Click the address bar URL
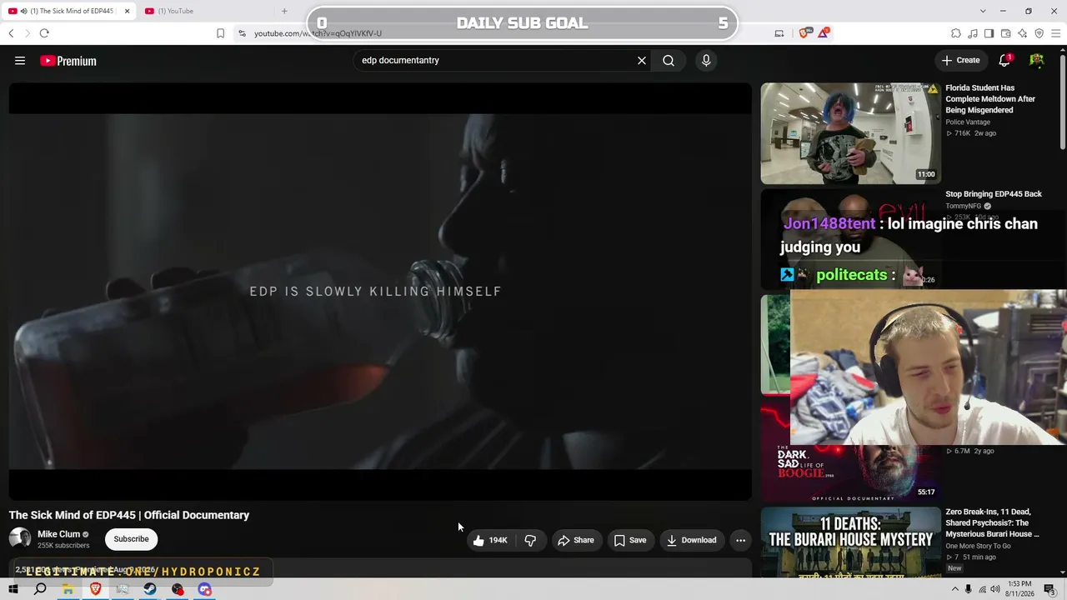Screen dimensions: 1067x600 (318, 33)
